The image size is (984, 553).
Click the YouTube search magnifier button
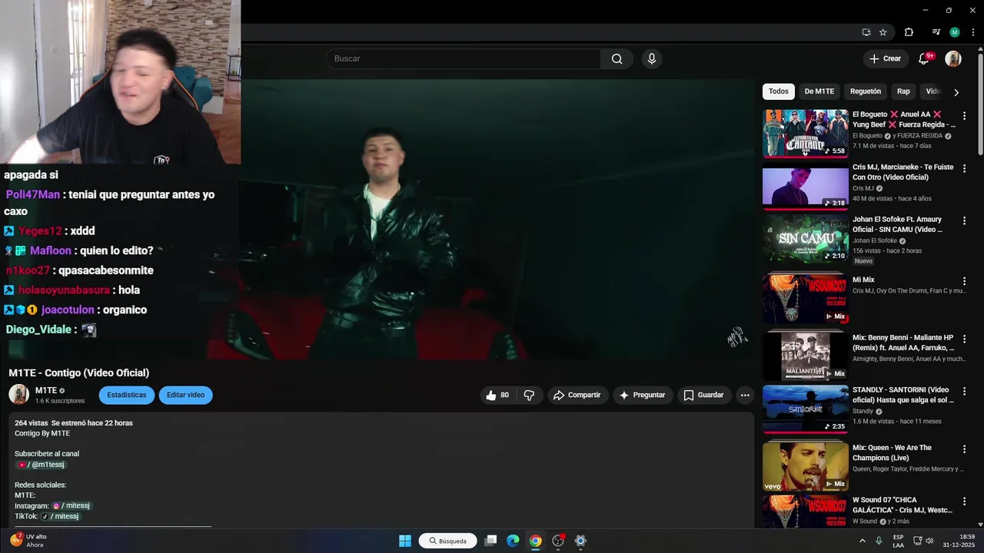coord(617,59)
